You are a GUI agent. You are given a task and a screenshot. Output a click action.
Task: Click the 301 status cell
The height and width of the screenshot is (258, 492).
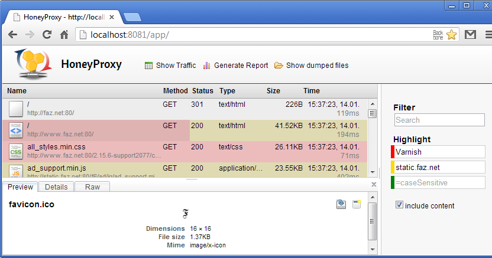point(197,104)
